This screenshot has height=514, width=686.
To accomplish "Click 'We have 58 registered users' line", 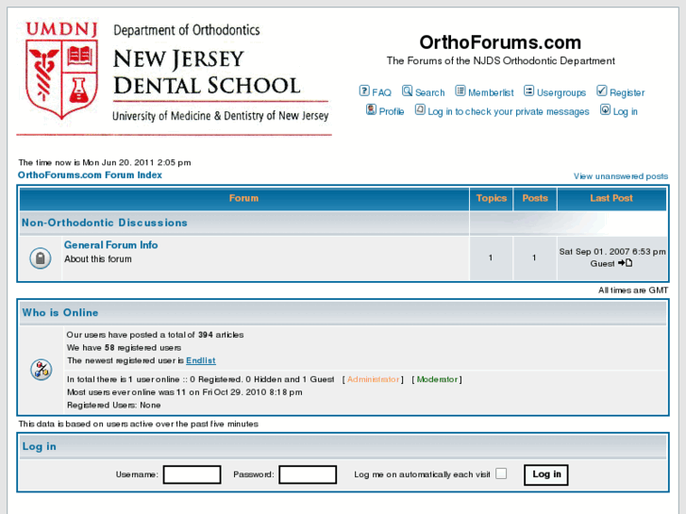I will point(124,348).
